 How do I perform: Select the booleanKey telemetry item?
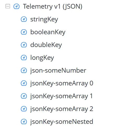pyautogui.click(x=48, y=32)
